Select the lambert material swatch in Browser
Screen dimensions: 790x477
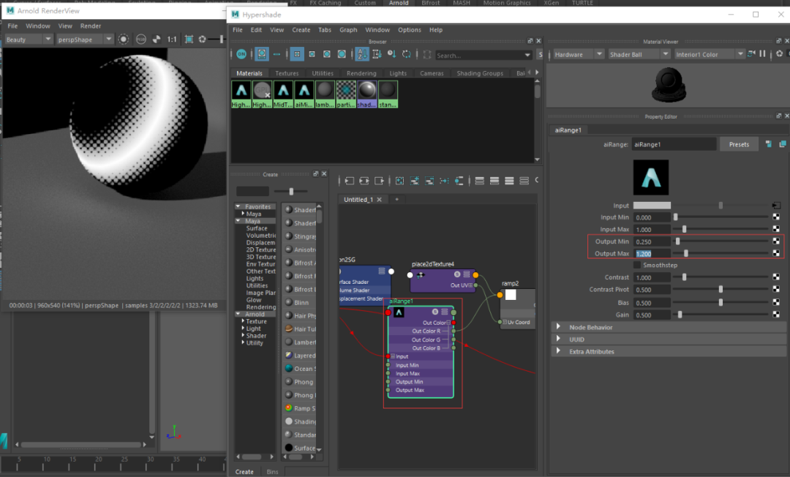pyautogui.click(x=325, y=94)
